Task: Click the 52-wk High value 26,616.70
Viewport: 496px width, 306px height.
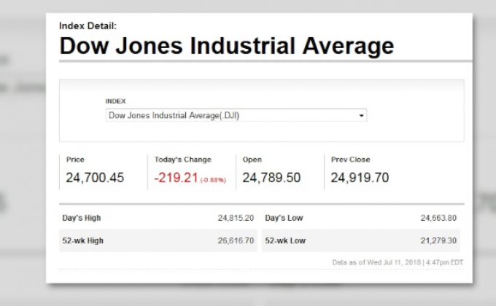Action: (x=236, y=240)
